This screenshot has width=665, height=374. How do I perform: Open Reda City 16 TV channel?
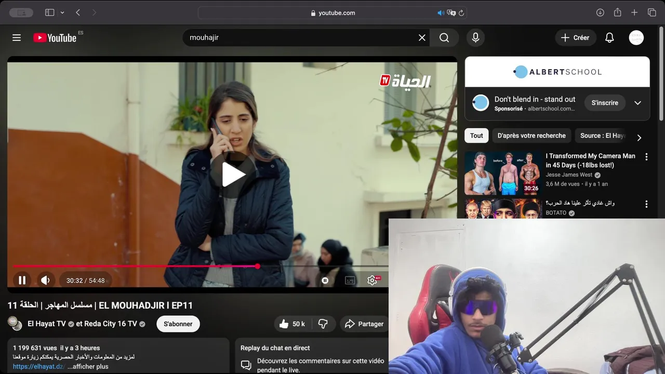[110, 324]
